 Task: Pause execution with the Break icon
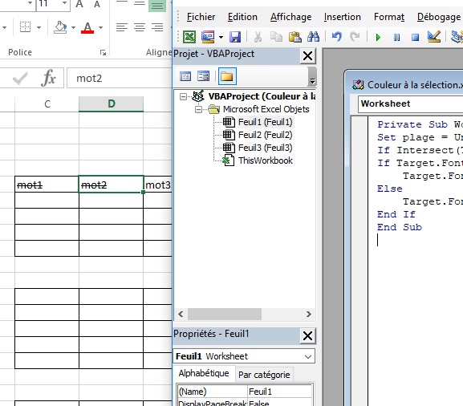click(396, 37)
